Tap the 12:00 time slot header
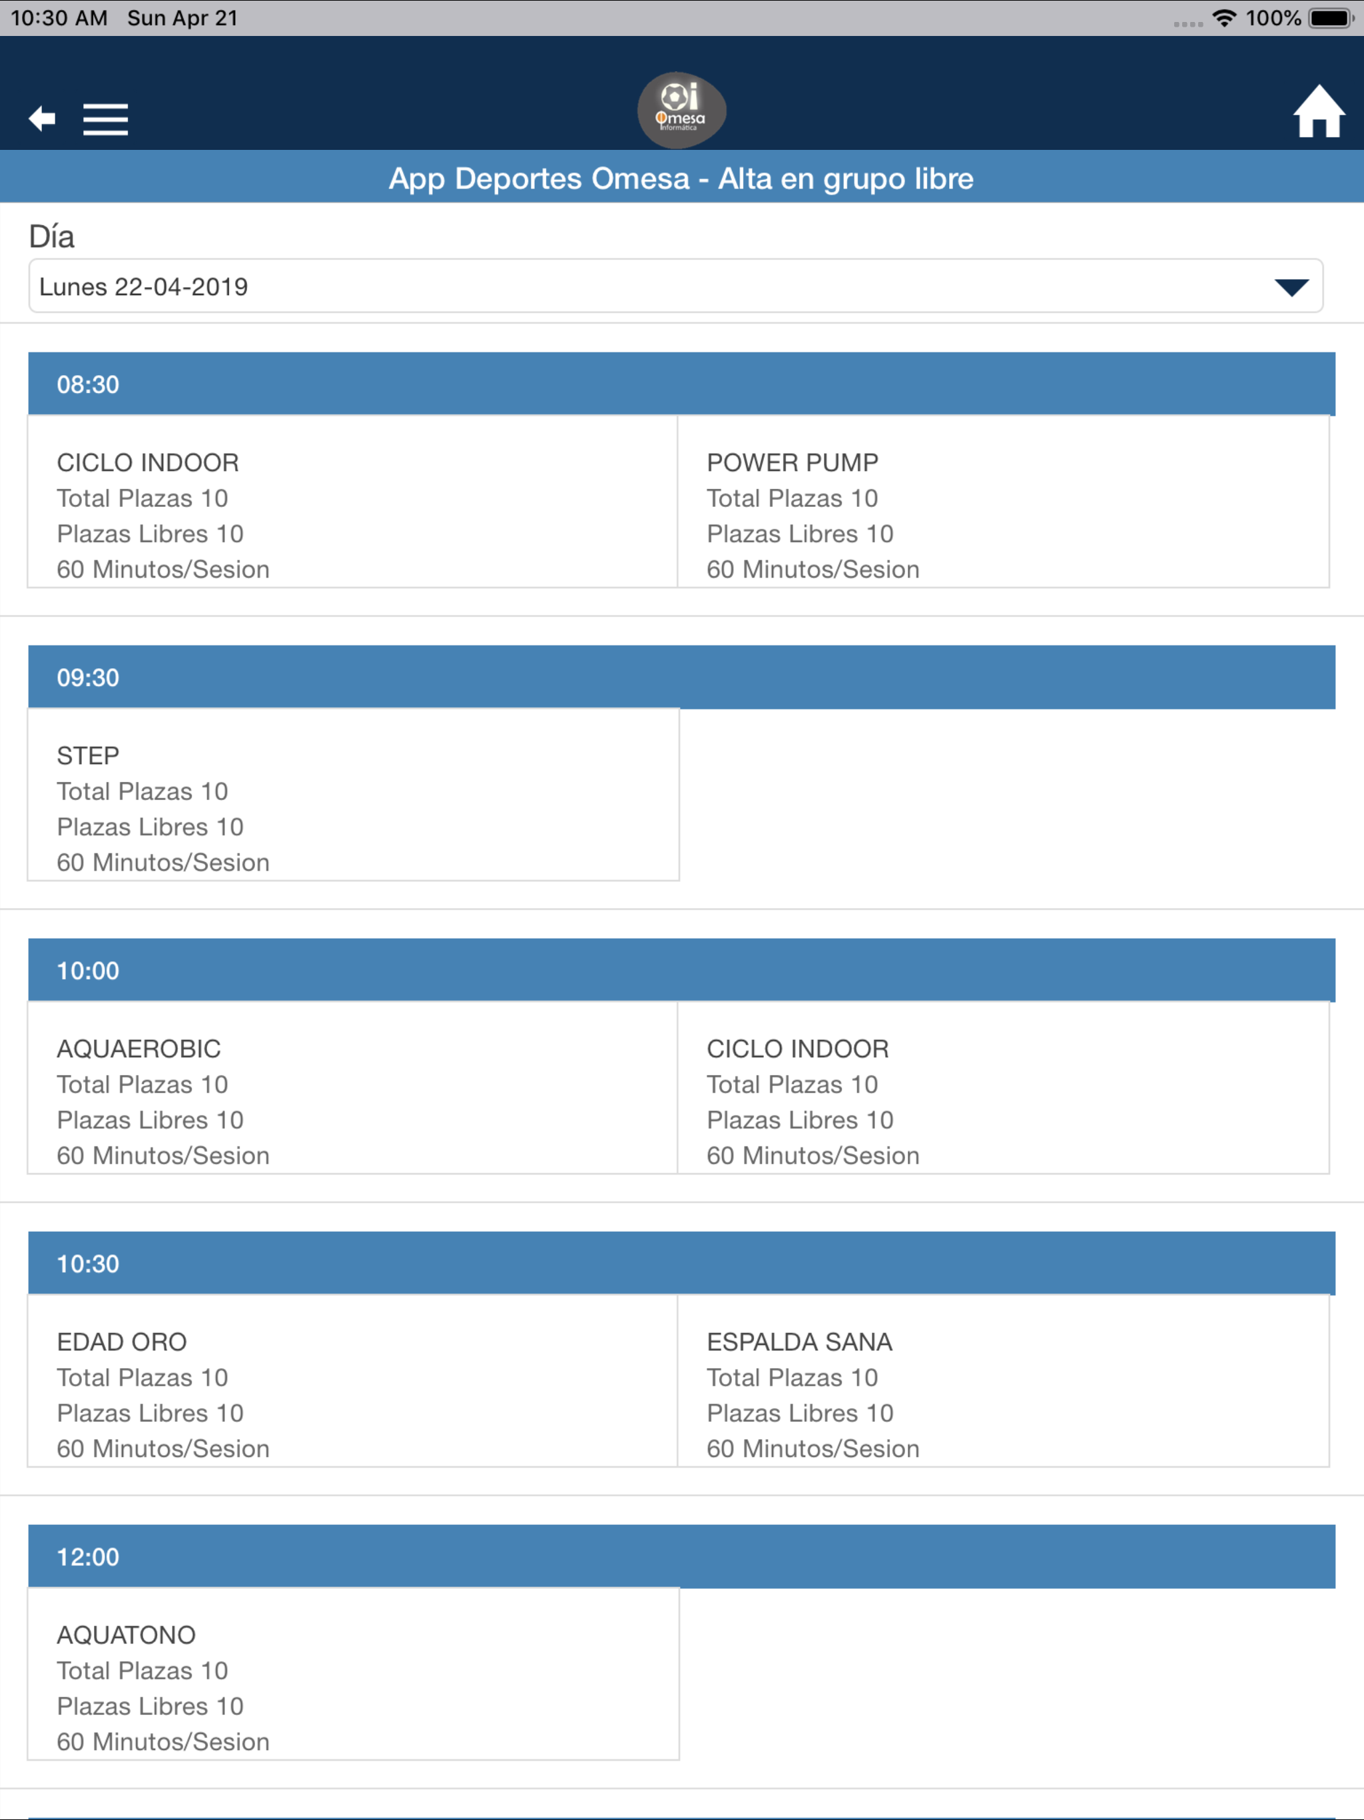This screenshot has height=1820, width=1364. click(x=681, y=1556)
